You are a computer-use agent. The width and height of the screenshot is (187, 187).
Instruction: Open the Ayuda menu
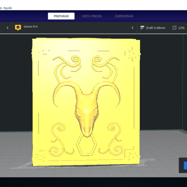coord(7,8)
